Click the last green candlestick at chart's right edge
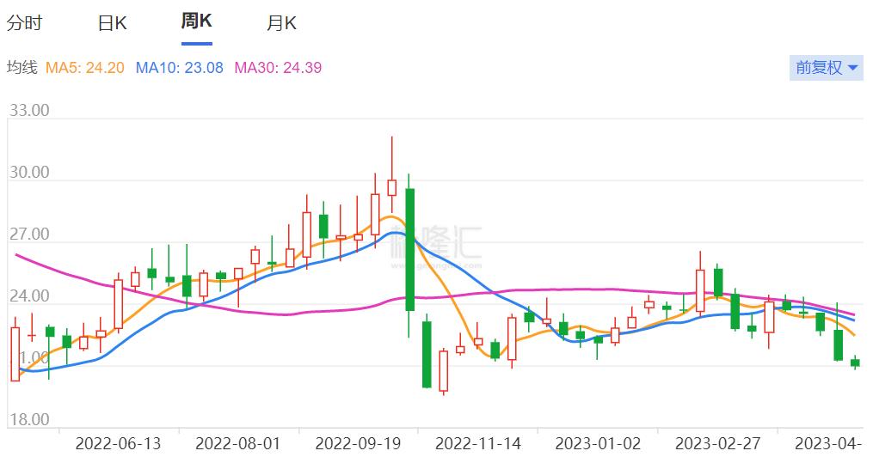 coord(855,362)
